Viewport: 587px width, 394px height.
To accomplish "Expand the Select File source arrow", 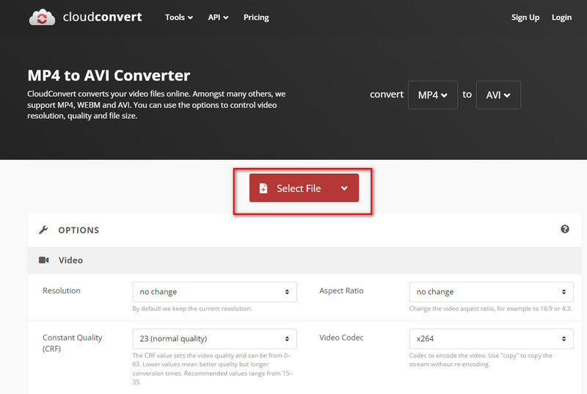I will [x=344, y=189].
